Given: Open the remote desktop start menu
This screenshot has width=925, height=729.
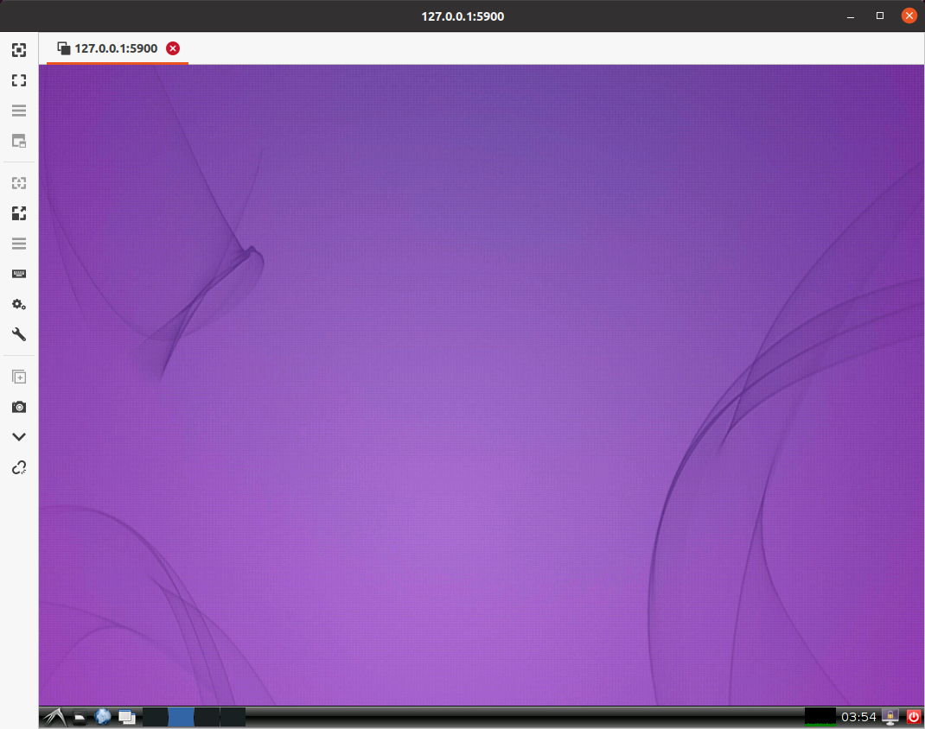Looking at the screenshot, I should (54, 717).
